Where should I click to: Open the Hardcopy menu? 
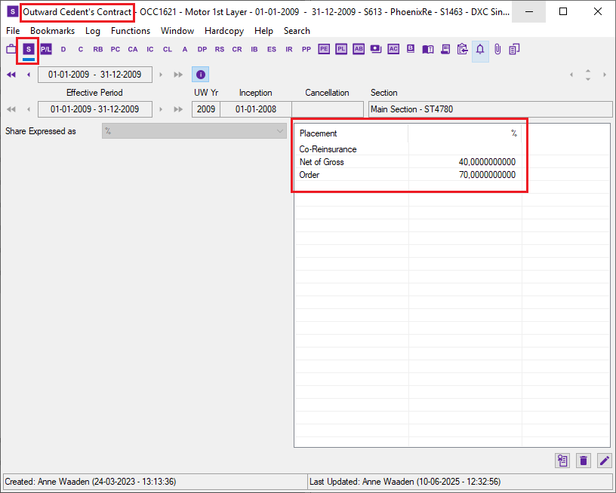tap(223, 31)
